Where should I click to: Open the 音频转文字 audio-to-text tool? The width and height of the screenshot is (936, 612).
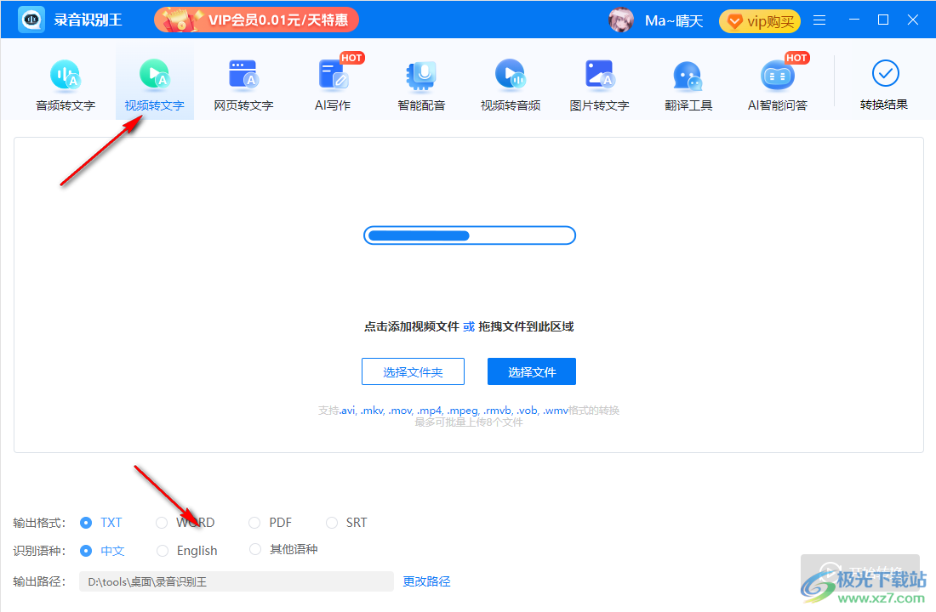(x=65, y=85)
